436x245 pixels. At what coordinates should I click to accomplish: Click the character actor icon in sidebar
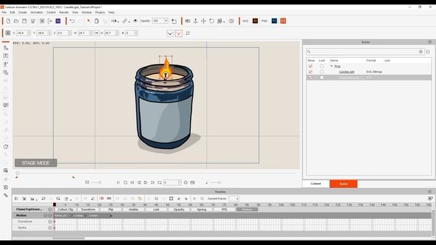[6, 64]
